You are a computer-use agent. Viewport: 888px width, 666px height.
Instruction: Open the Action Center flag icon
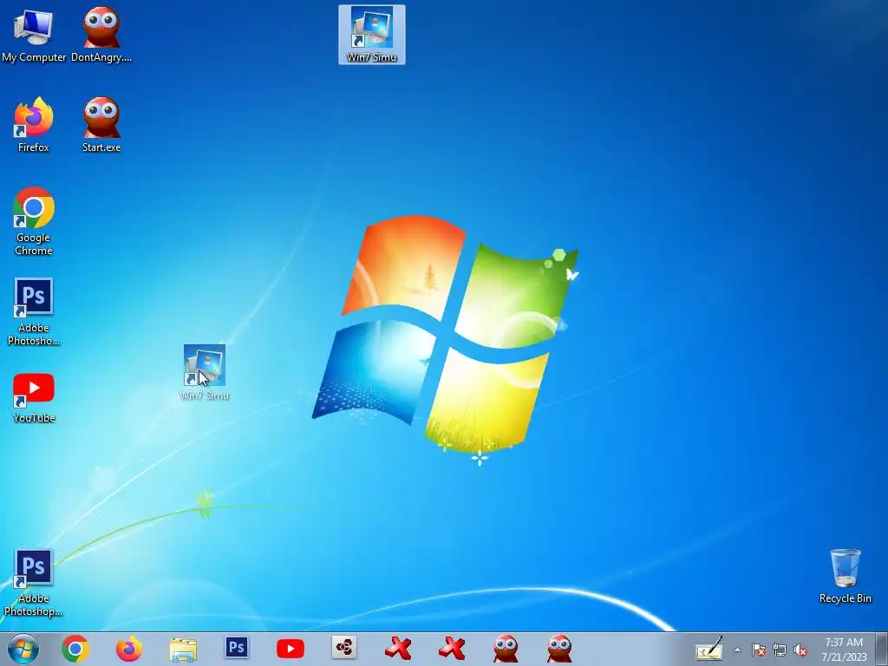[758, 650]
